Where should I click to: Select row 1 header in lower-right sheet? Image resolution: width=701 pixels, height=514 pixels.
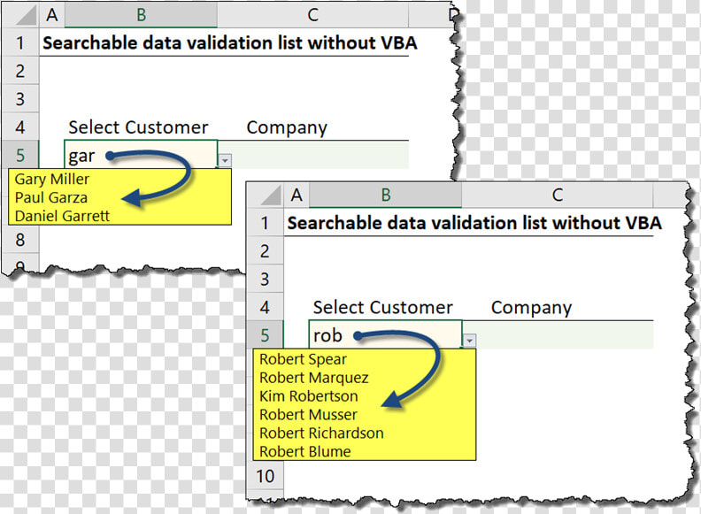tap(266, 223)
